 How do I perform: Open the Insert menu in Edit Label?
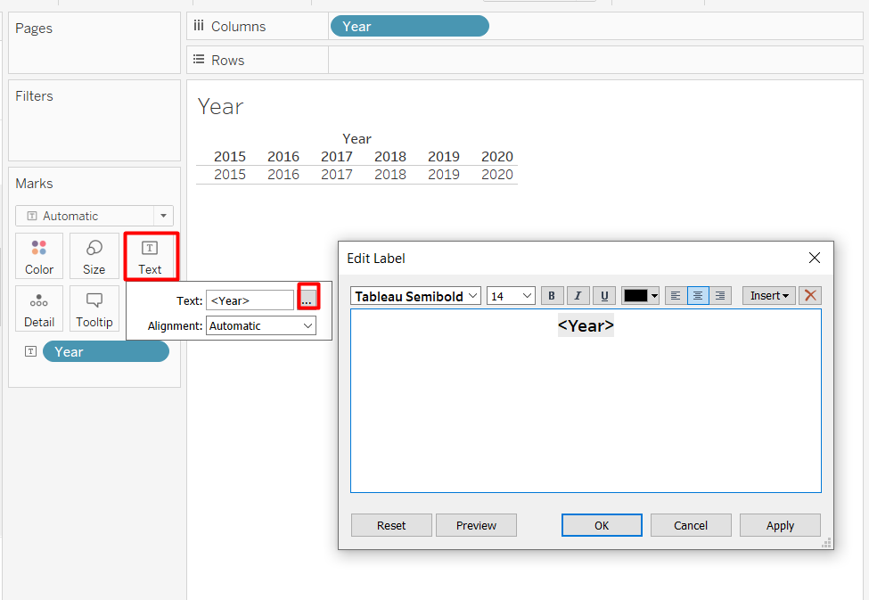pos(769,296)
